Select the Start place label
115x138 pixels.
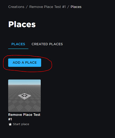[21, 124]
